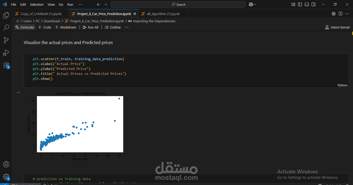The height and width of the screenshot is (185, 353).
Task: Add a new Markdown cell
Action: (66, 27)
